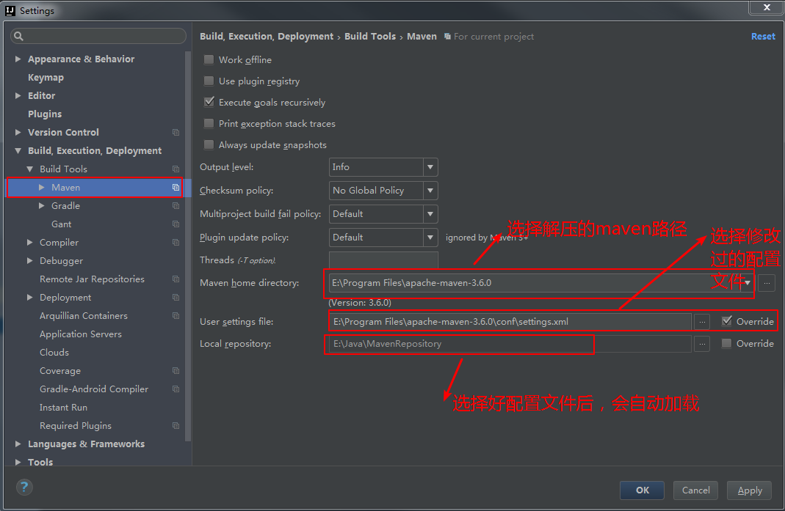Close the Settings dialog

coord(766,7)
